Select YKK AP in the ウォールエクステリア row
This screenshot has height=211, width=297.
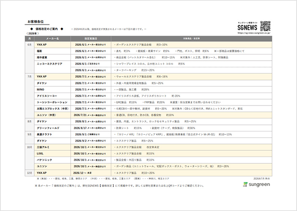[x=53, y=77]
